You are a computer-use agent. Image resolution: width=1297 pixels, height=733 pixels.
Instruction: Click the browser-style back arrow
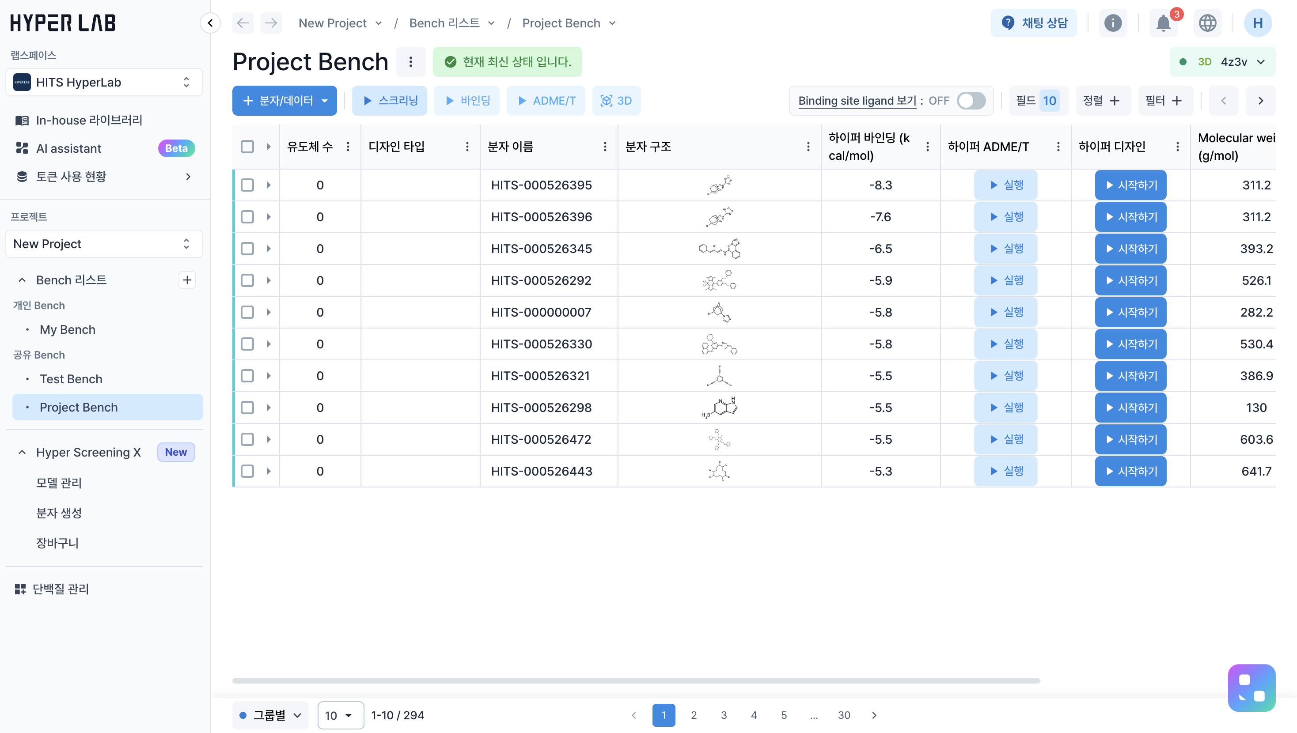(x=243, y=23)
